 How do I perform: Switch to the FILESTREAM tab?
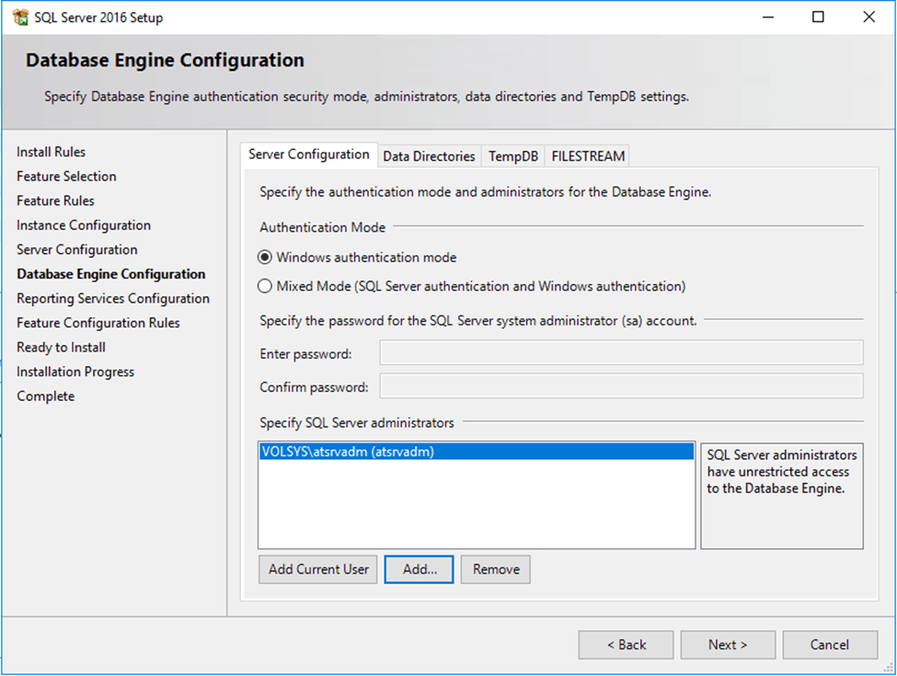[588, 156]
